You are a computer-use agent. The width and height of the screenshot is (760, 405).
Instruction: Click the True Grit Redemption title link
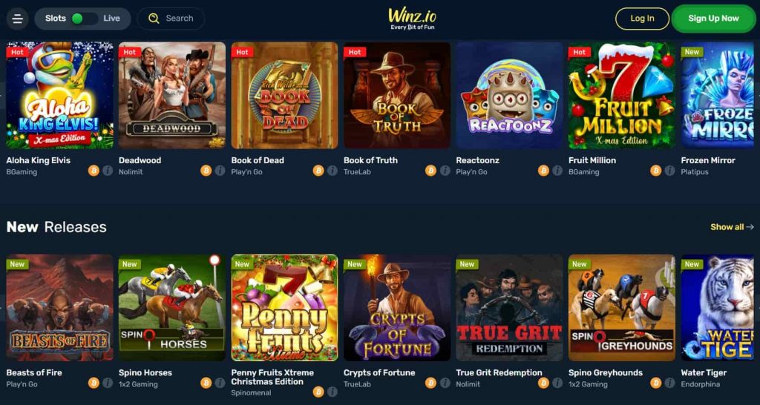[x=499, y=372]
